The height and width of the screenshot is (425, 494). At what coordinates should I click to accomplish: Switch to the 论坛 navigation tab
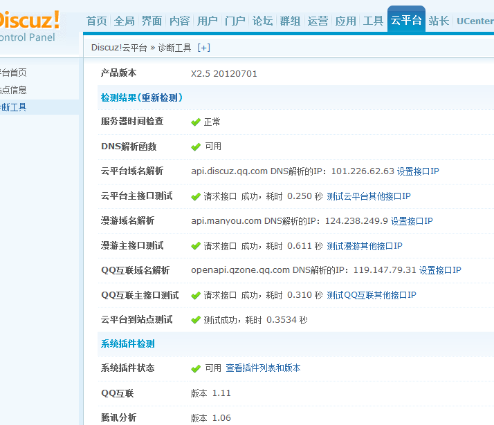[262, 21]
